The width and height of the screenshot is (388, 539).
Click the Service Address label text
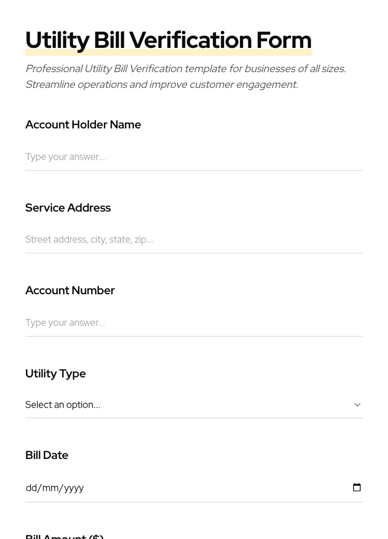pos(68,207)
